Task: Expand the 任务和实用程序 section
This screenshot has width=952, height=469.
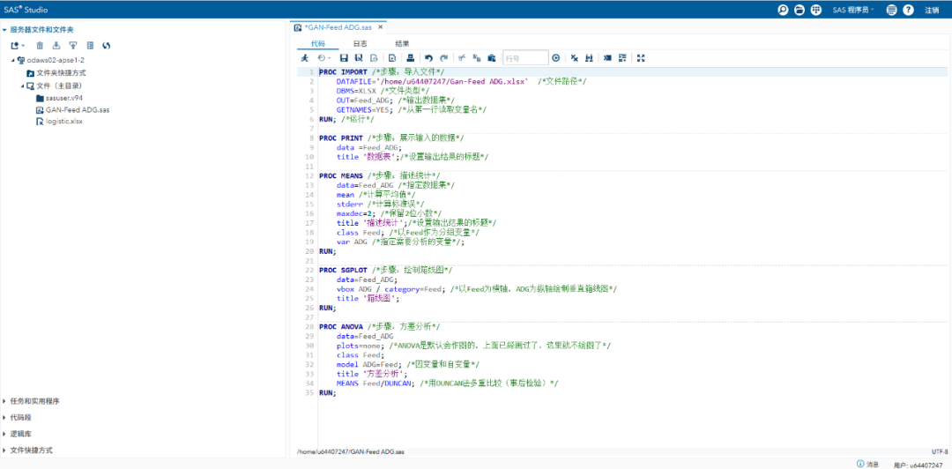Action: [x=34, y=401]
